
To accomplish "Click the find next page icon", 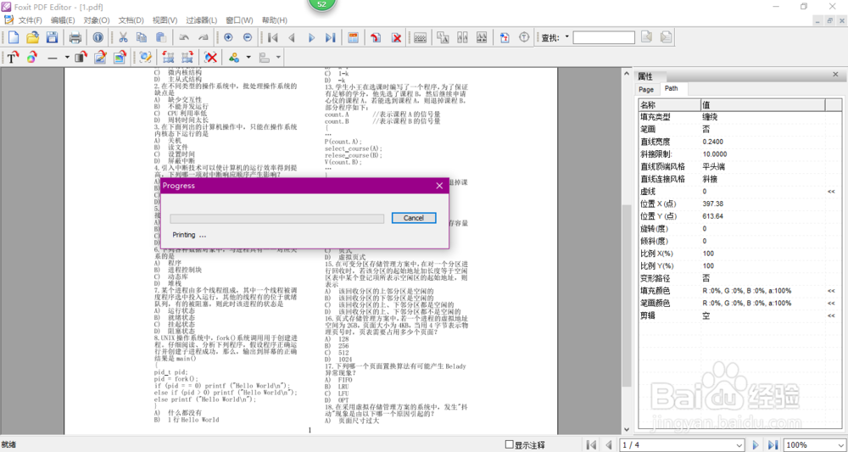I will [x=666, y=37].
